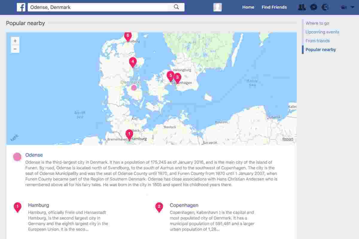Screen dimensions: 359x239
Task: Expand the account dropdown arrow
Action: tap(352, 7)
